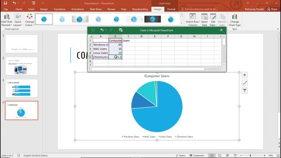Undo in the chart data window toolbar

coord(102,30)
